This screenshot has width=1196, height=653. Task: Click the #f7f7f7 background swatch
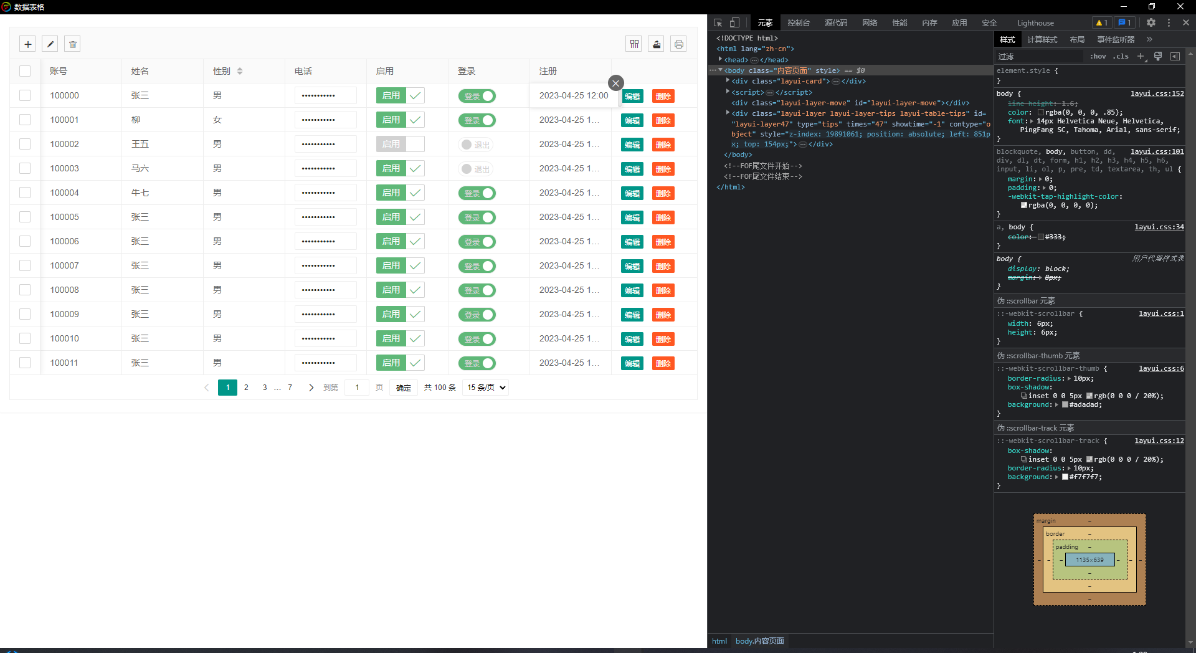click(x=1065, y=477)
